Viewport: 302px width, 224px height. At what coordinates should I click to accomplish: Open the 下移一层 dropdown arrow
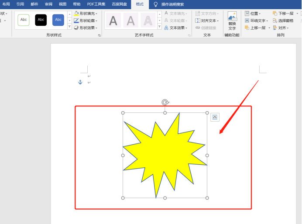(x=297, y=14)
